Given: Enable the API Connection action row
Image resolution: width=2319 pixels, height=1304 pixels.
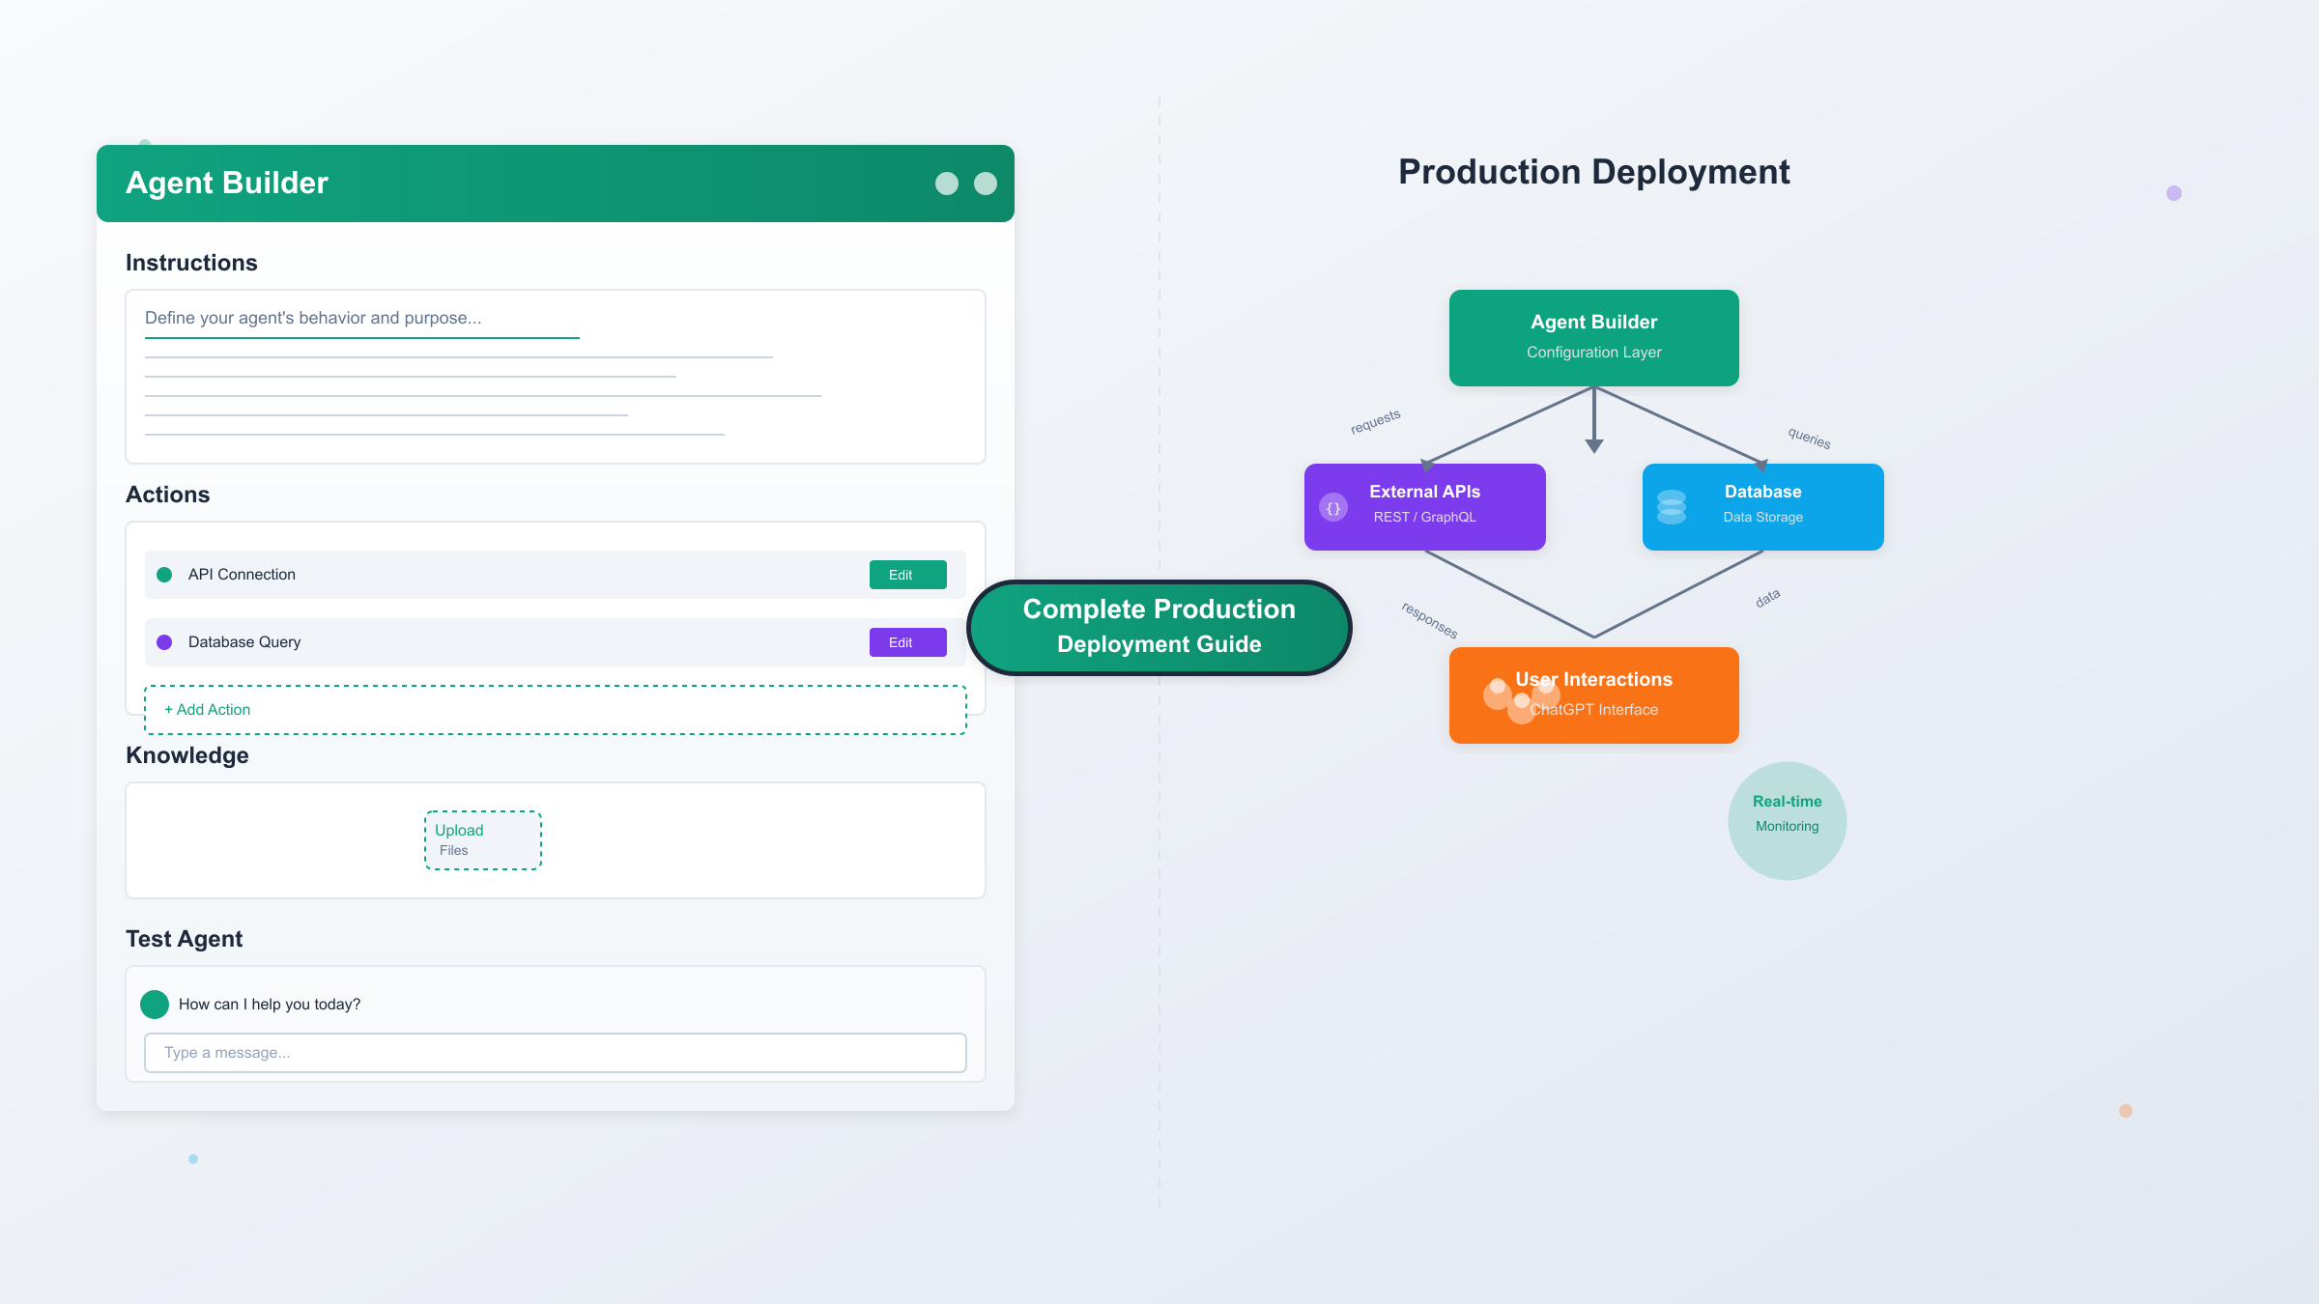Looking at the screenshot, I should pyautogui.click(x=483, y=574).
